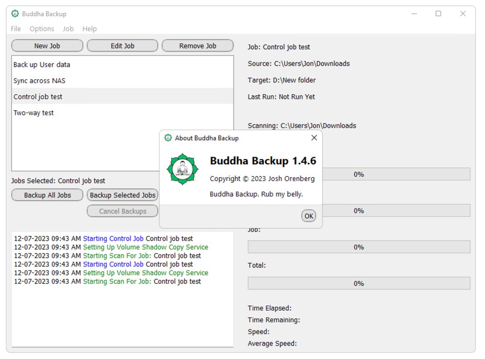Image resolution: width=485 pixels, height=359 pixels.
Task: Minimize the Buddha Backup window
Action: (x=414, y=14)
